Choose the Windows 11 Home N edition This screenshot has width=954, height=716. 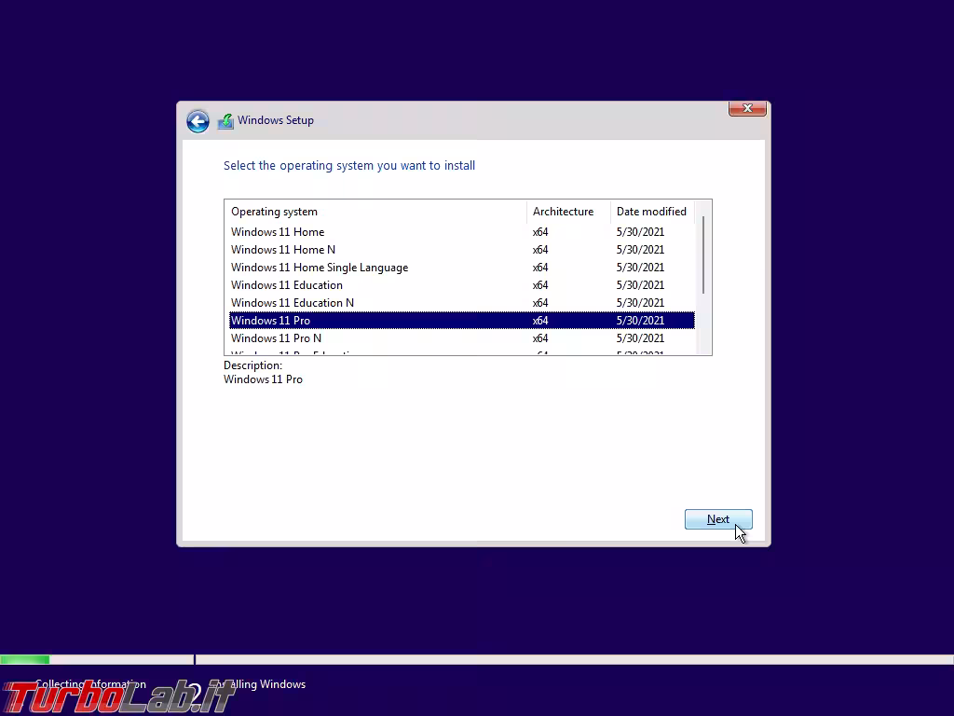[x=283, y=250]
